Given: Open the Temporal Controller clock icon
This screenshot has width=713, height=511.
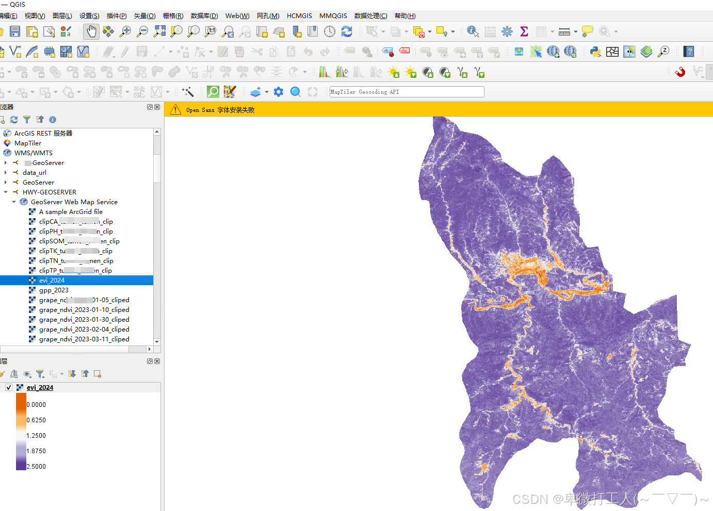Looking at the screenshot, I should click(330, 31).
